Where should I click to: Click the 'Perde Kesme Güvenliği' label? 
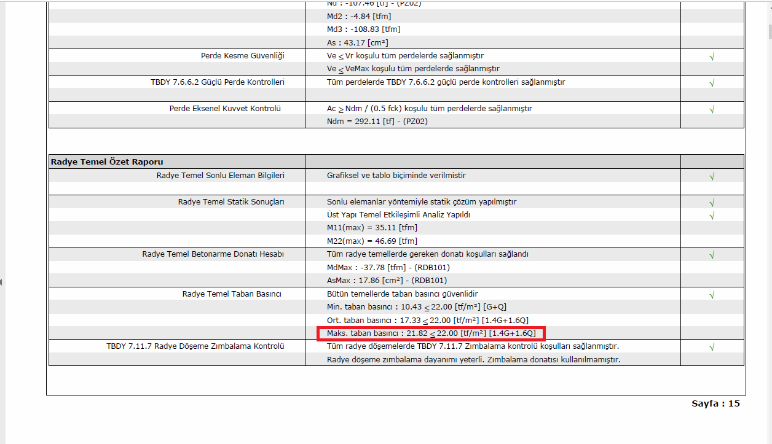click(x=242, y=56)
